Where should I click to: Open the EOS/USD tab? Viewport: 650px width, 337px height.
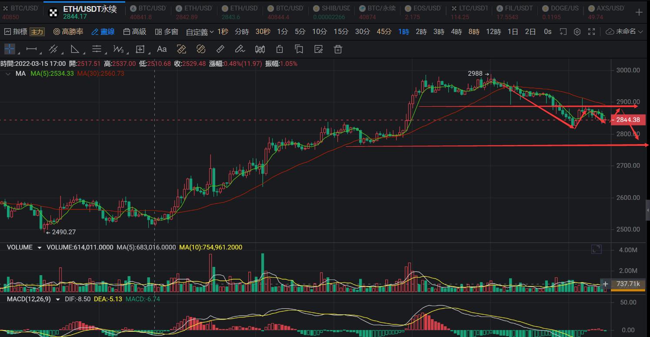click(x=423, y=12)
